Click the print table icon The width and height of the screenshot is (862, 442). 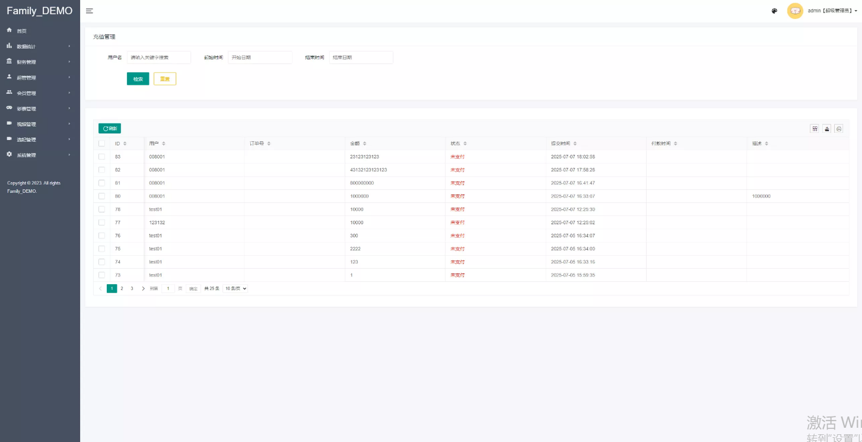pyautogui.click(x=838, y=129)
